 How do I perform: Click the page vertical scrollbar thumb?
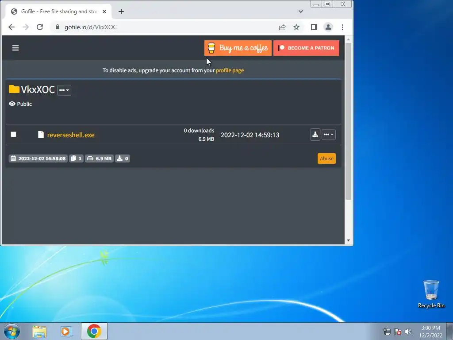click(x=348, y=121)
